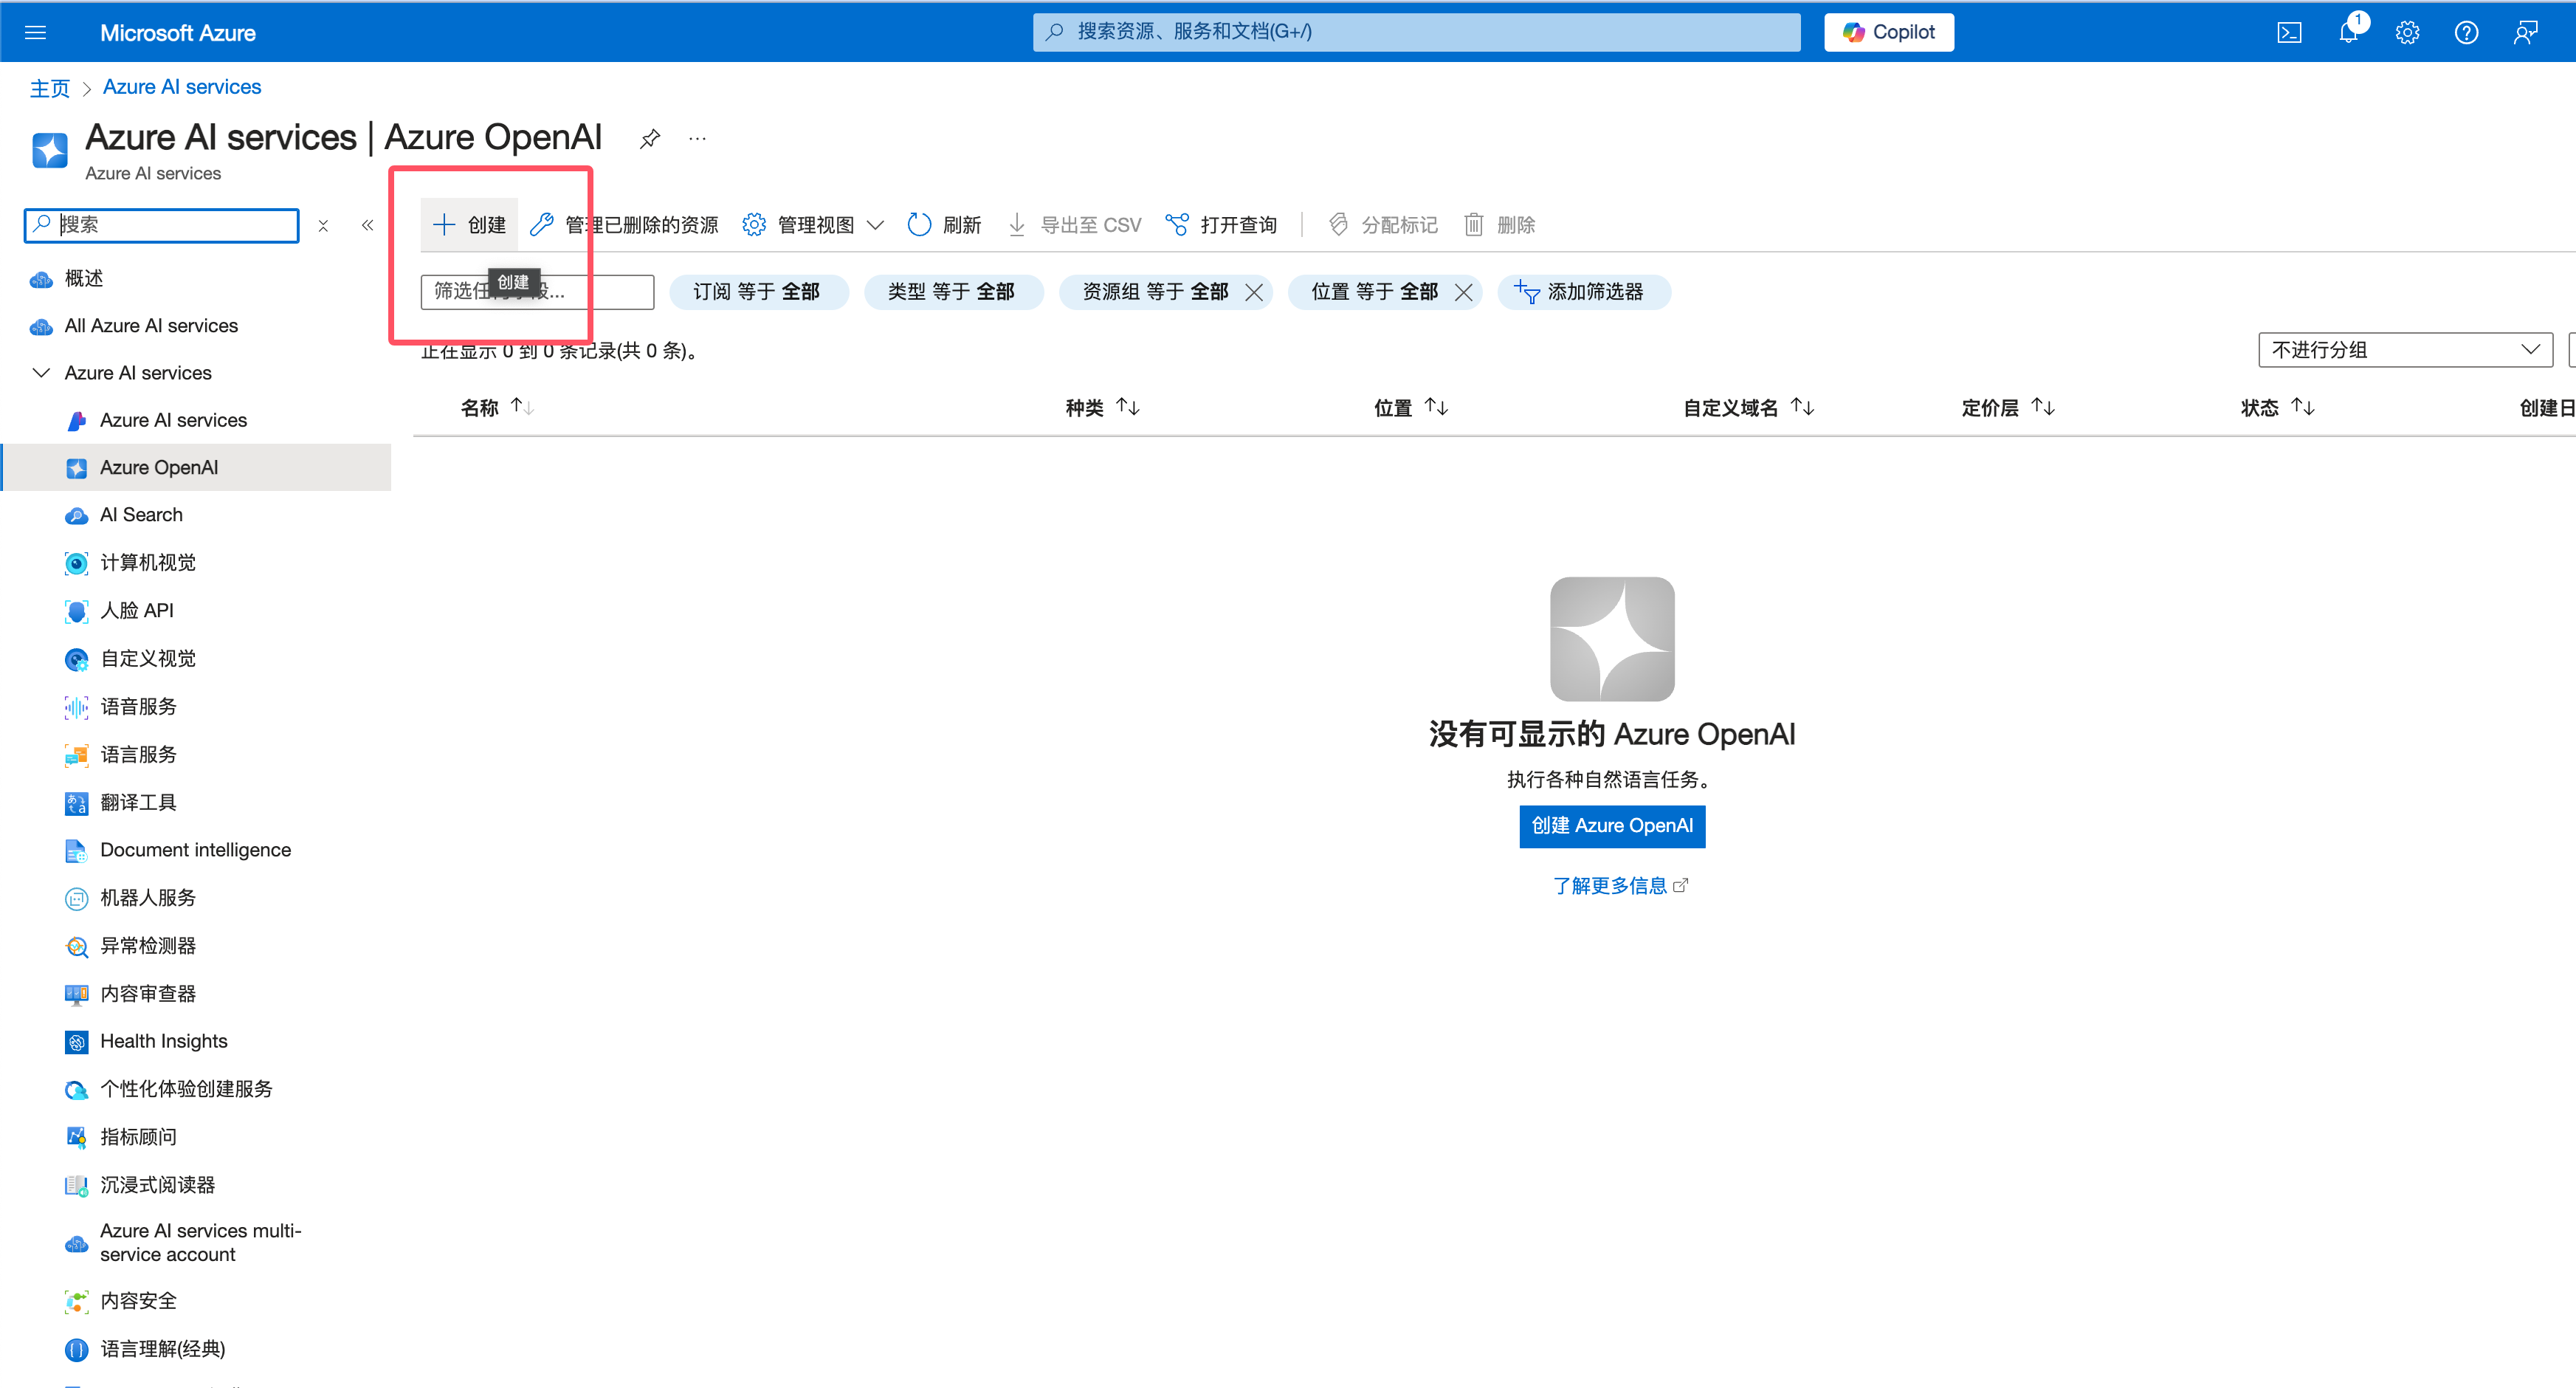Click 添加筛选器

point(1583,292)
